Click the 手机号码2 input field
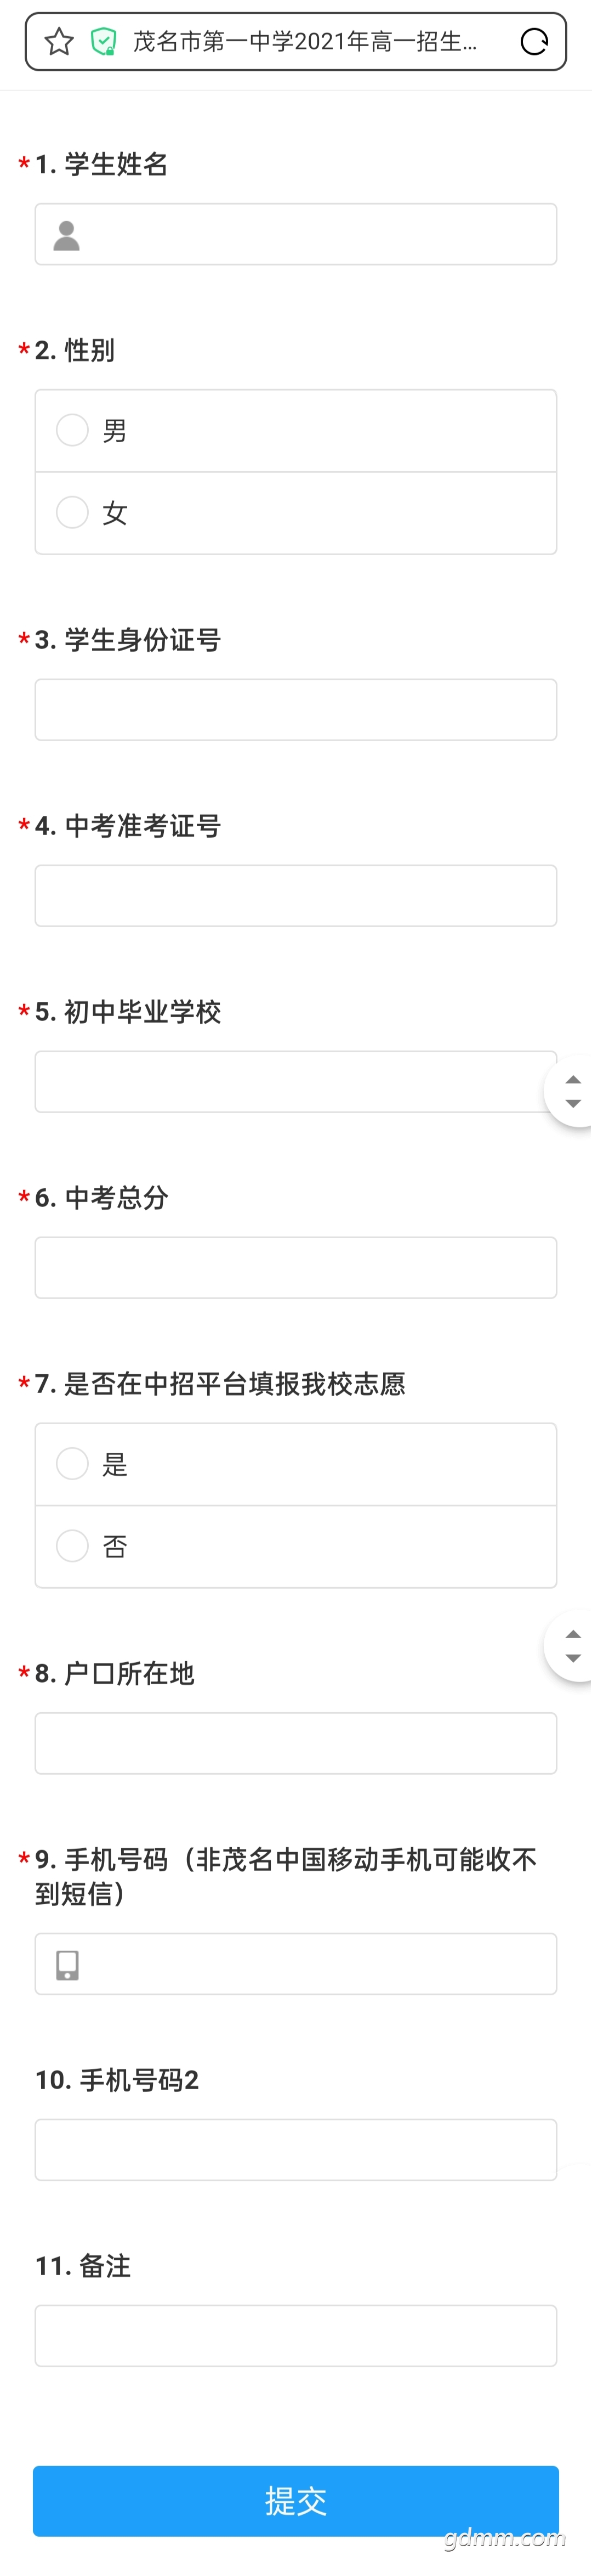The image size is (592, 2573). click(x=295, y=2149)
